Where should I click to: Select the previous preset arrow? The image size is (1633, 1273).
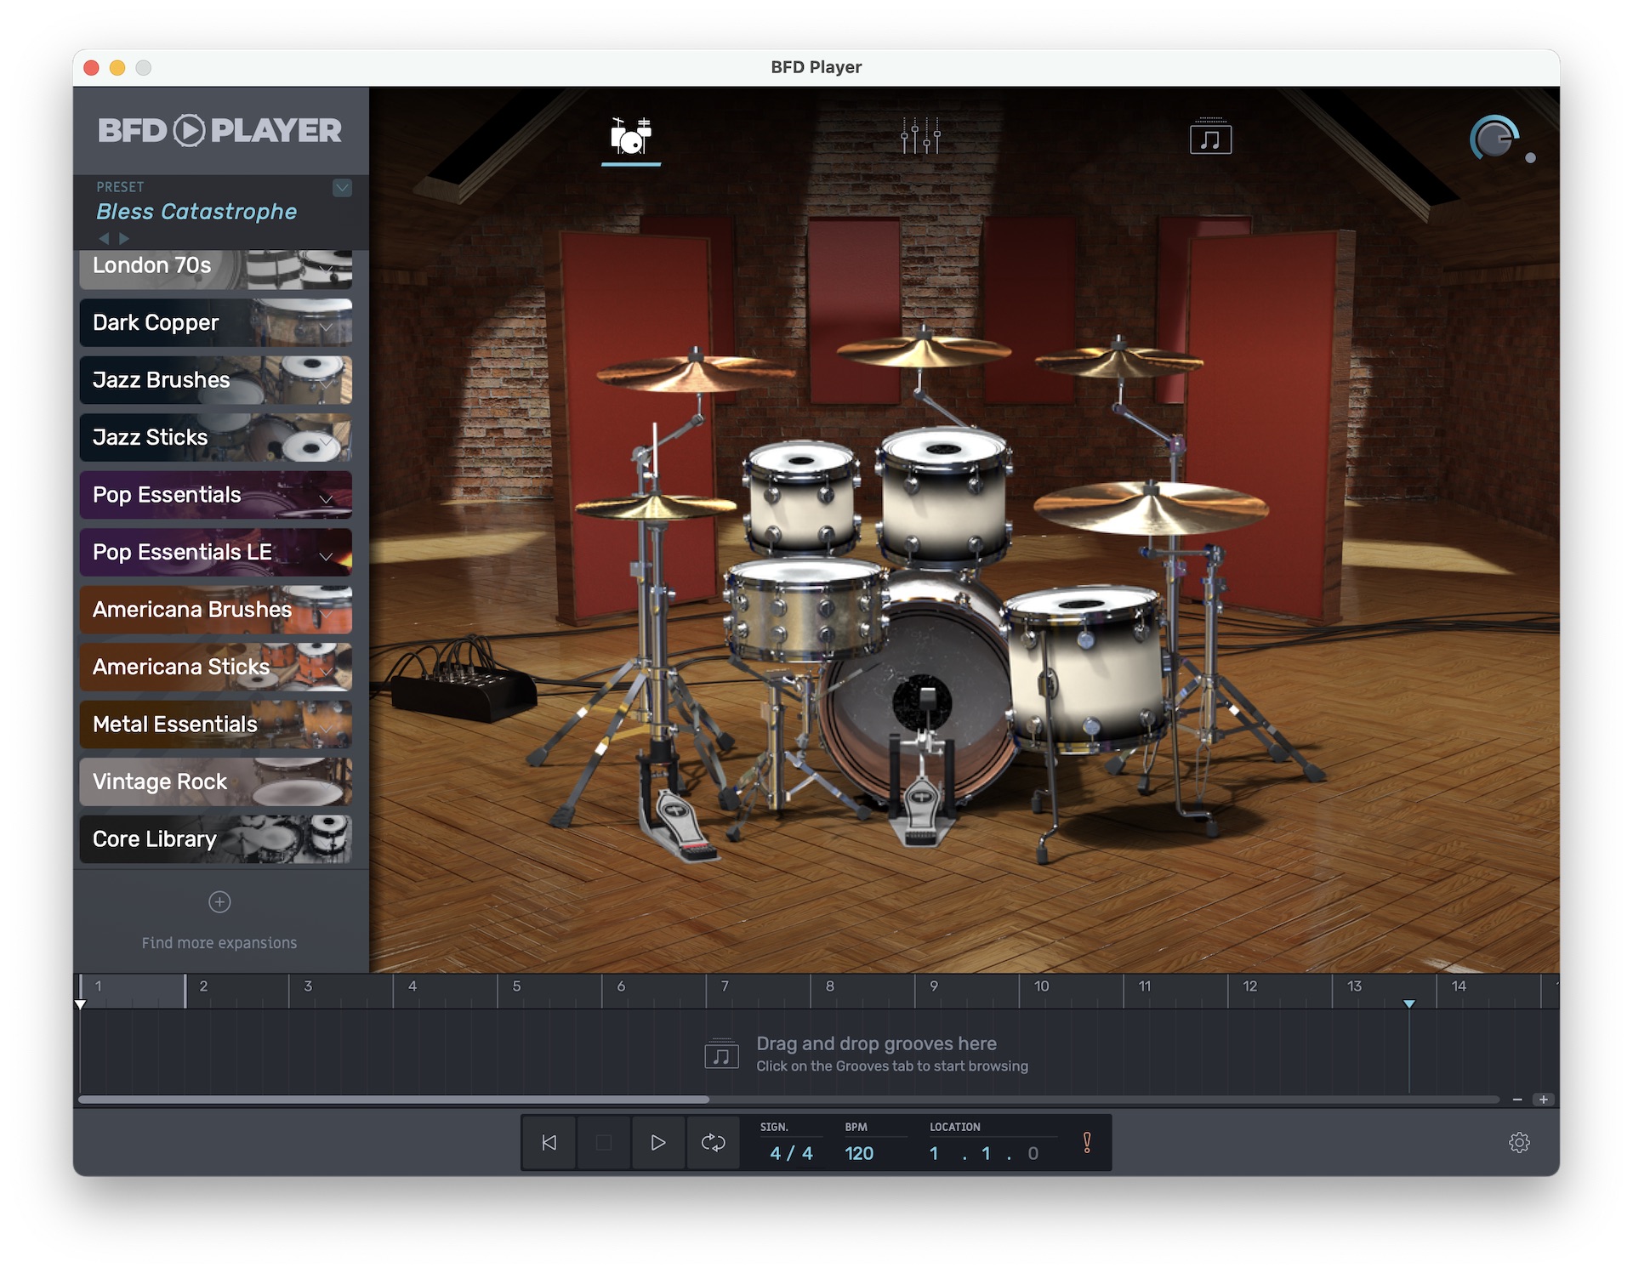104,239
